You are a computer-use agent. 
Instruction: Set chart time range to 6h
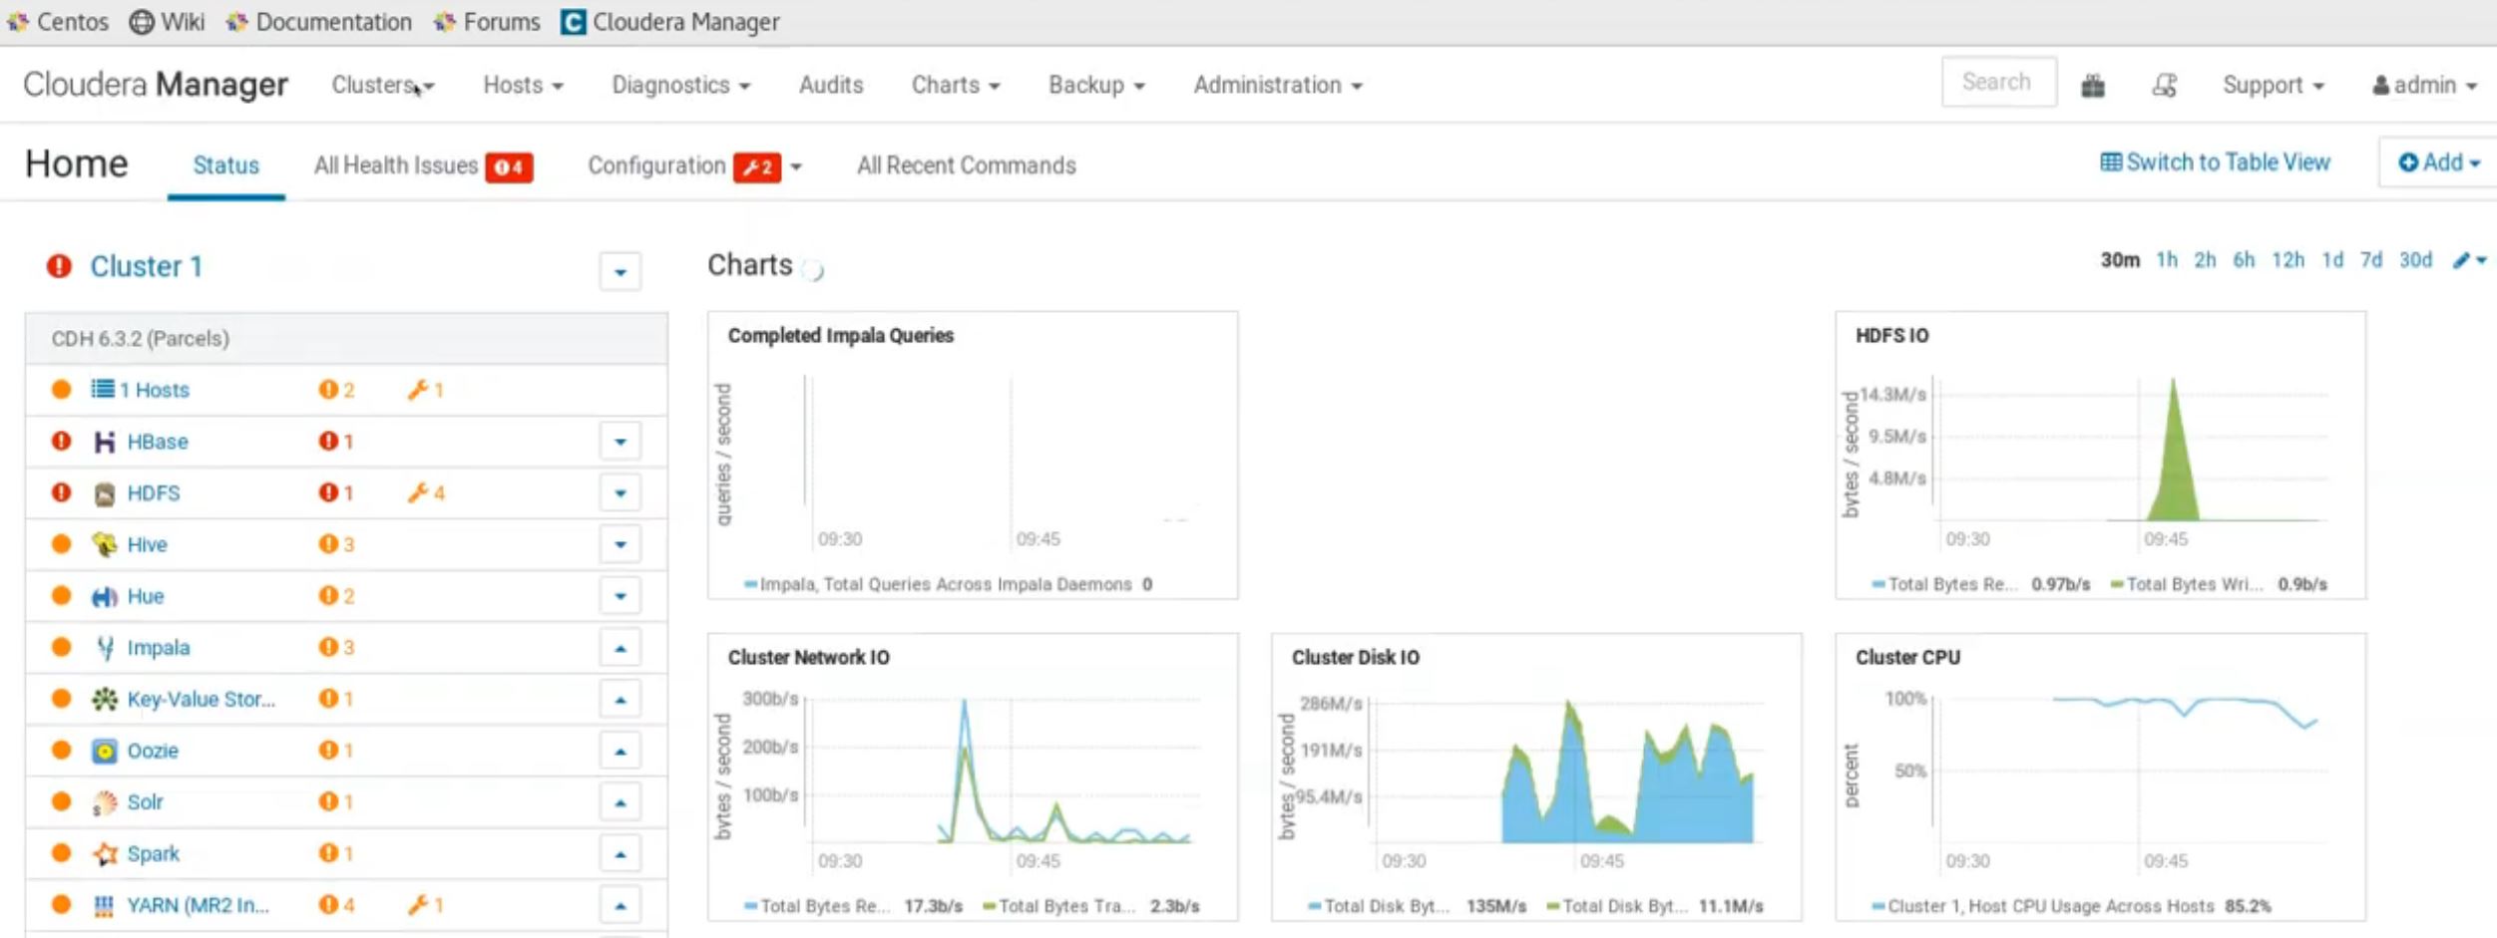pos(2243,260)
